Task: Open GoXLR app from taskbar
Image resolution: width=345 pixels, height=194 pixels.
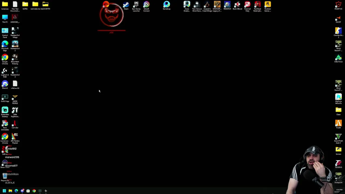Action: pos(40,191)
